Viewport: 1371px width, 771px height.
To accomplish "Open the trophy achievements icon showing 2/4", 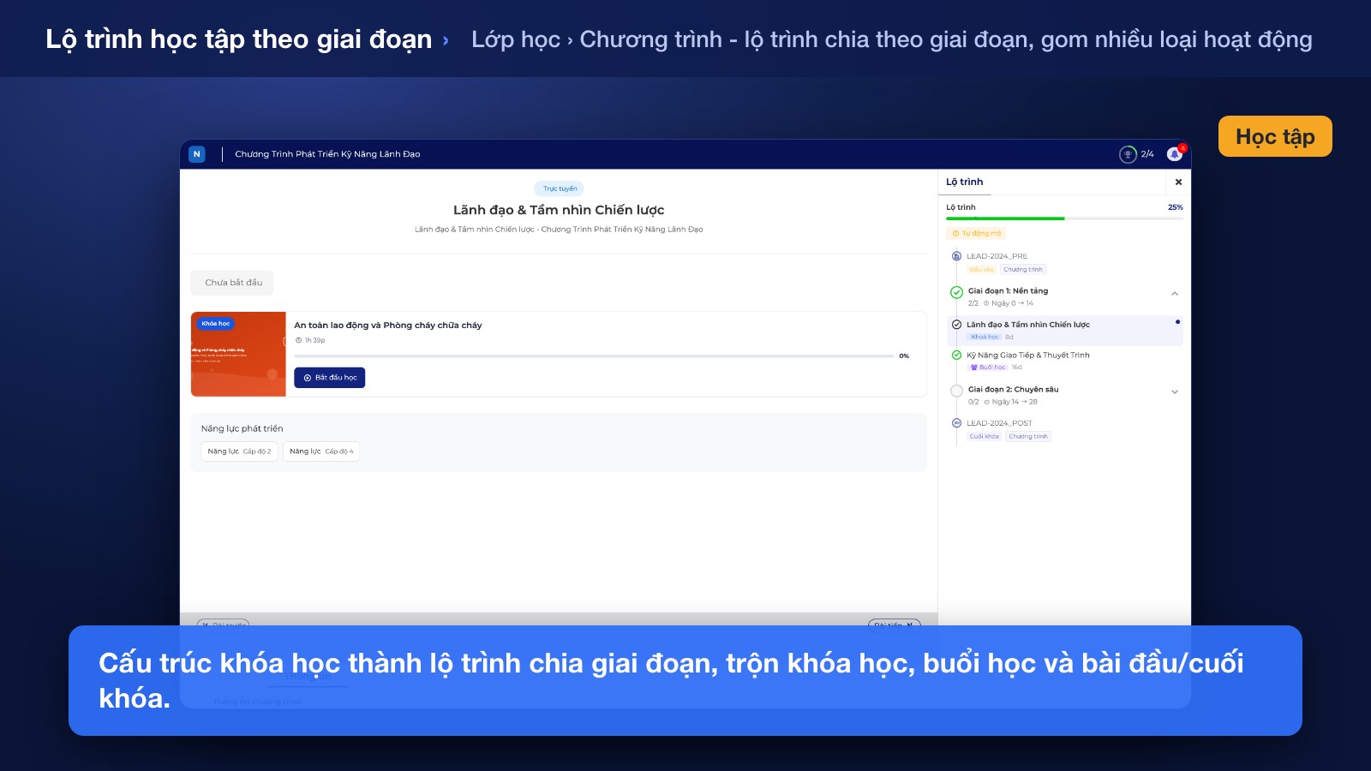I will pyautogui.click(x=1128, y=154).
